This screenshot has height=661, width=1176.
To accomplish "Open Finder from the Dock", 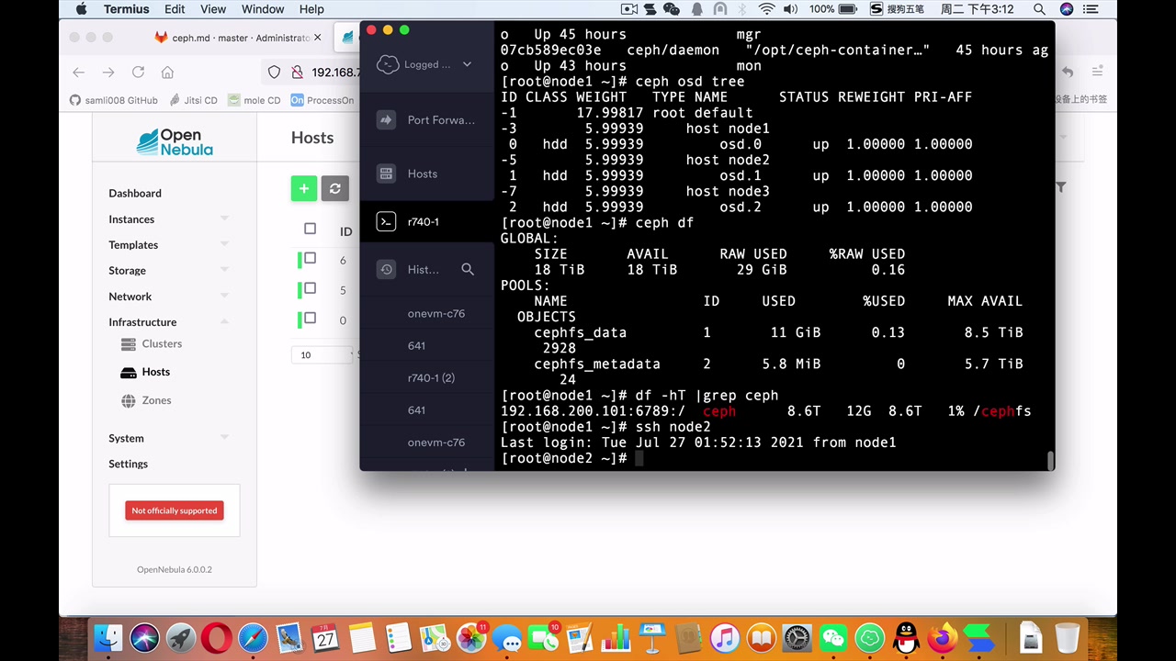I will tap(108, 638).
